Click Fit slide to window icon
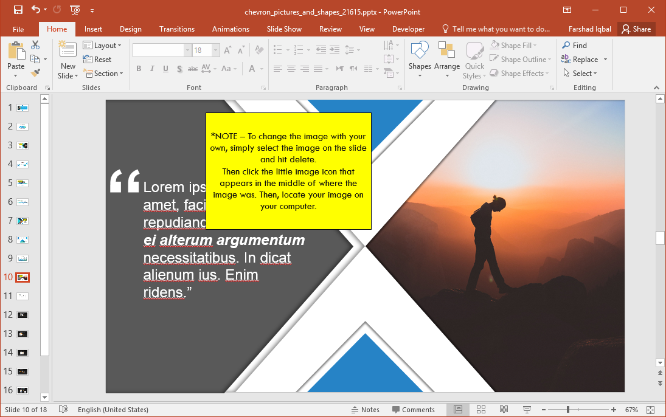666x417 pixels. [x=650, y=410]
